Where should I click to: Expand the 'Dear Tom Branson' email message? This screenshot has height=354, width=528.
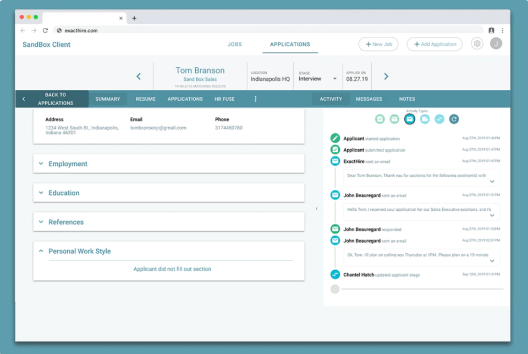[x=492, y=181]
